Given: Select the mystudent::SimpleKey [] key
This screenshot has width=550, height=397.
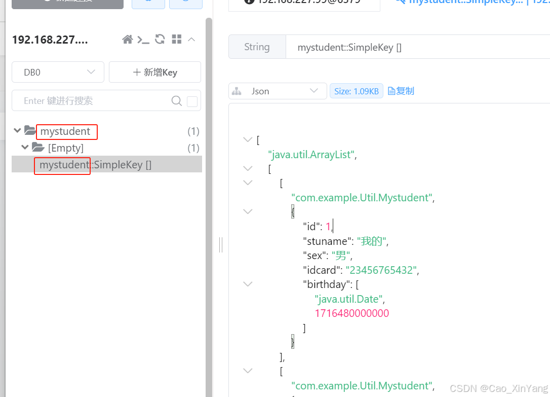Looking at the screenshot, I should (107, 165).
